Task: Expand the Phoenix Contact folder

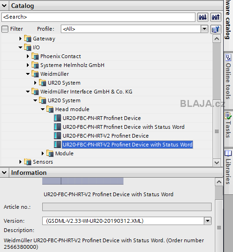Action: coord(28,56)
